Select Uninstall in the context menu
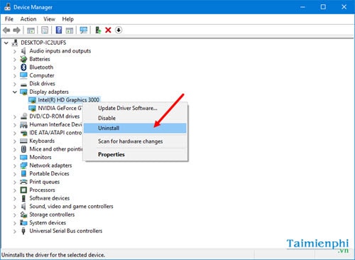 135,128
